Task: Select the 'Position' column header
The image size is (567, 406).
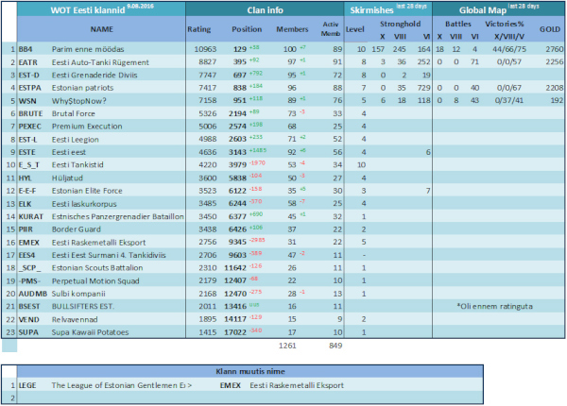Action: (x=247, y=29)
